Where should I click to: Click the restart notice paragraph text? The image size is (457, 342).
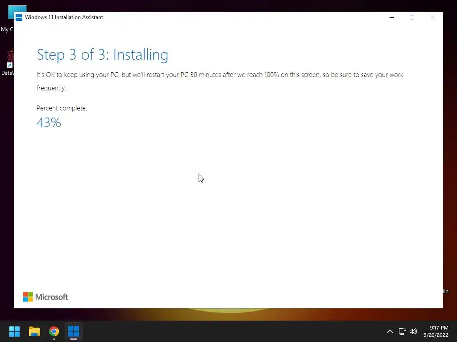click(220, 81)
